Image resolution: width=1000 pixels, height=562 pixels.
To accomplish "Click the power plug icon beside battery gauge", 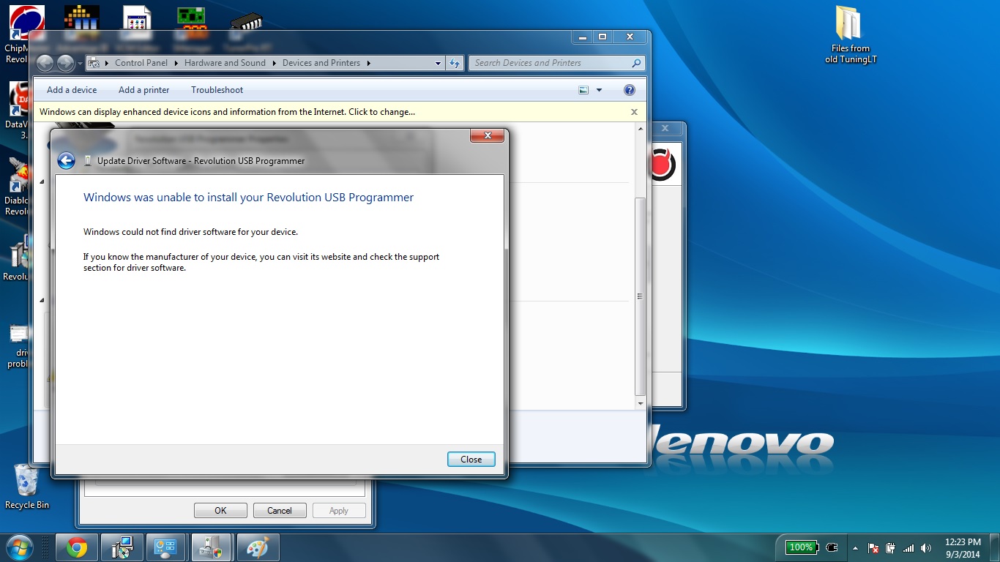I will pyautogui.click(x=832, y=547).
